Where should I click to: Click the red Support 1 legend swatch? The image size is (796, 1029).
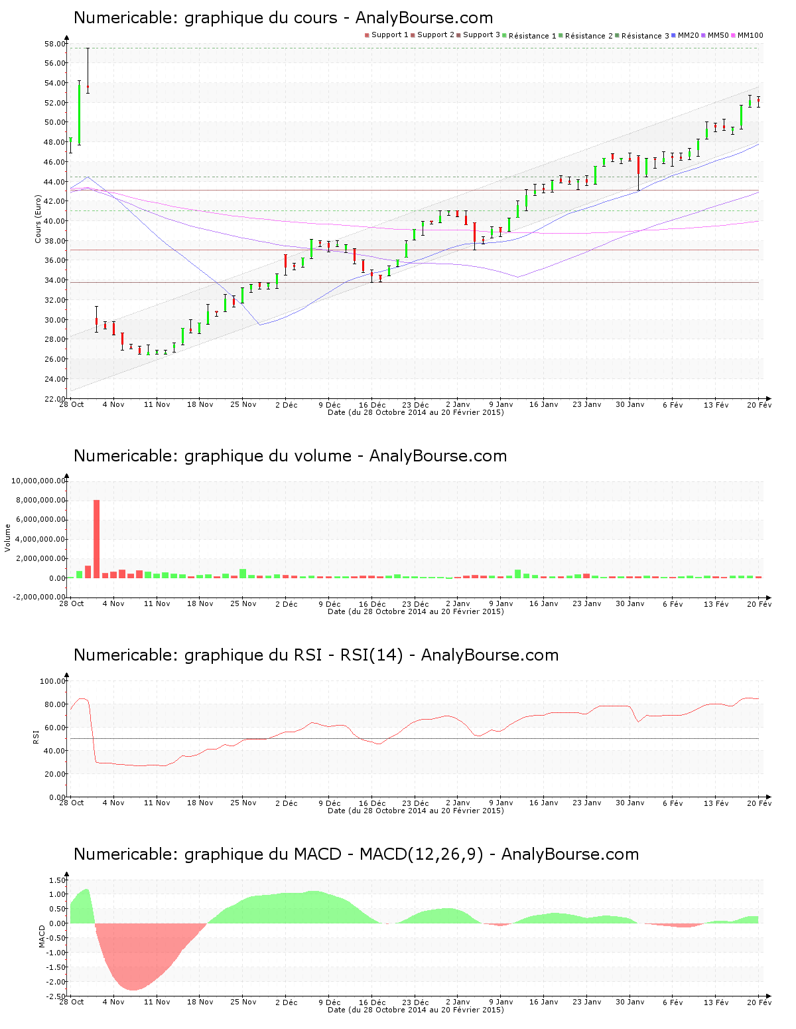(x=367, y=35)
